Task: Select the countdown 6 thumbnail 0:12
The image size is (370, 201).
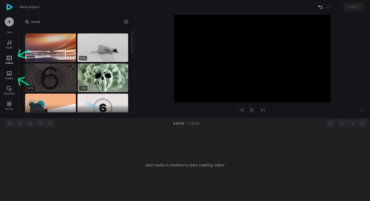Action: click(x=50, y=78)
